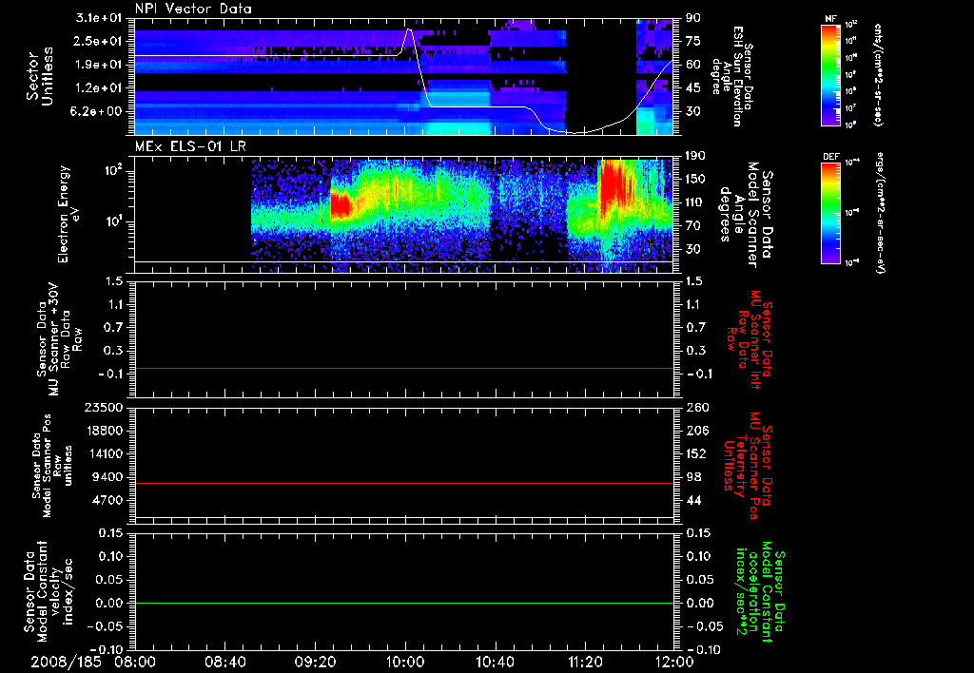Screen dimensions: 974x673
Task: Click the "ergs/(cm**2-sr-sec-eV)" colorbar unit label
Action: click(x=880, y=213)
